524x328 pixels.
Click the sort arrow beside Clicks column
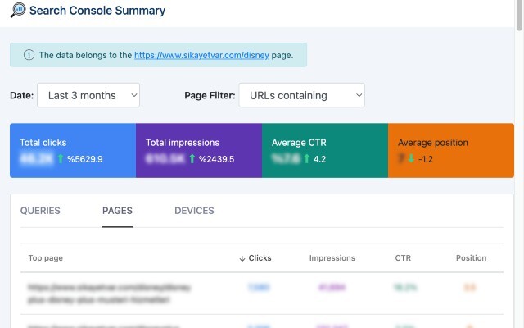(242, 258)
